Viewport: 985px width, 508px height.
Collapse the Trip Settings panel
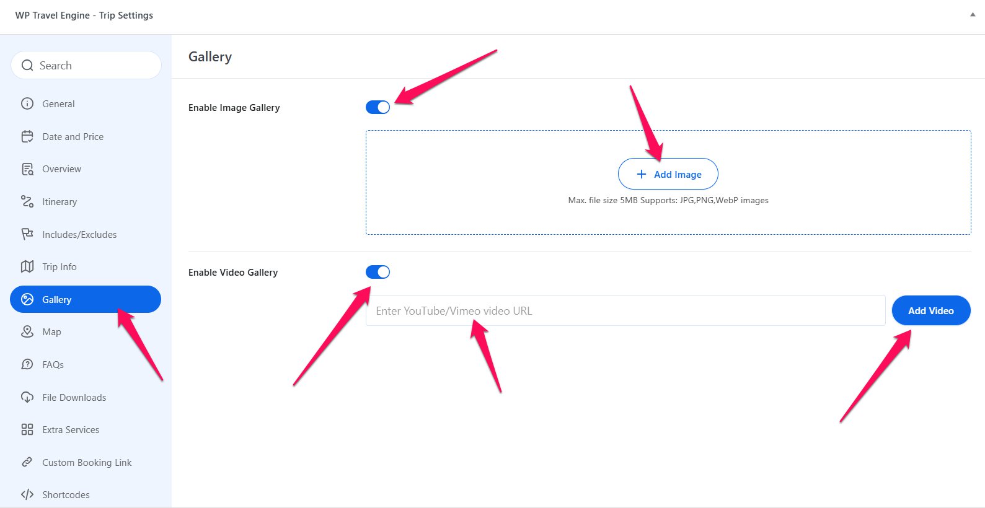point(973,15)
